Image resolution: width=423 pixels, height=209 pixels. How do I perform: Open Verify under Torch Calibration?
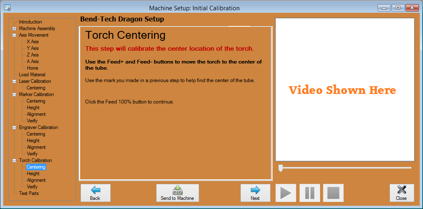pyautogui.click(x=32, y=187)
